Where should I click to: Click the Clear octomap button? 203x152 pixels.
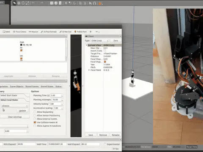click(15, 117)
